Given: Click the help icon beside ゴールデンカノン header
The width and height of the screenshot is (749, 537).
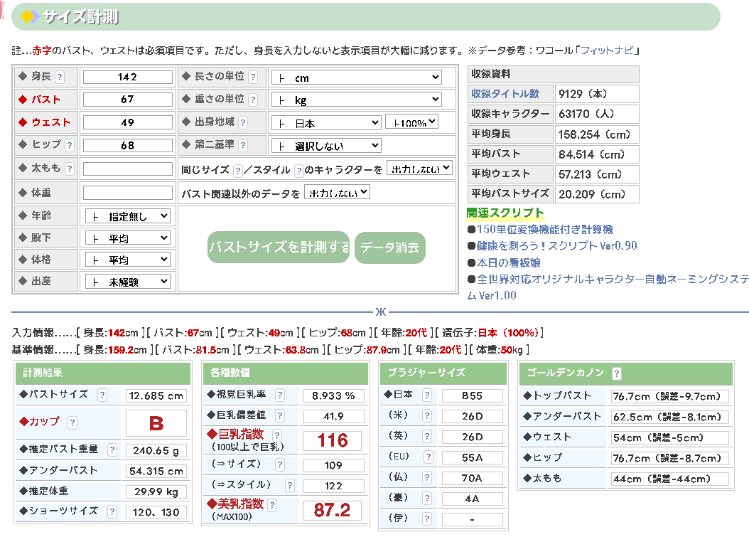Looking at the screenshot, I should pos(616,373).
